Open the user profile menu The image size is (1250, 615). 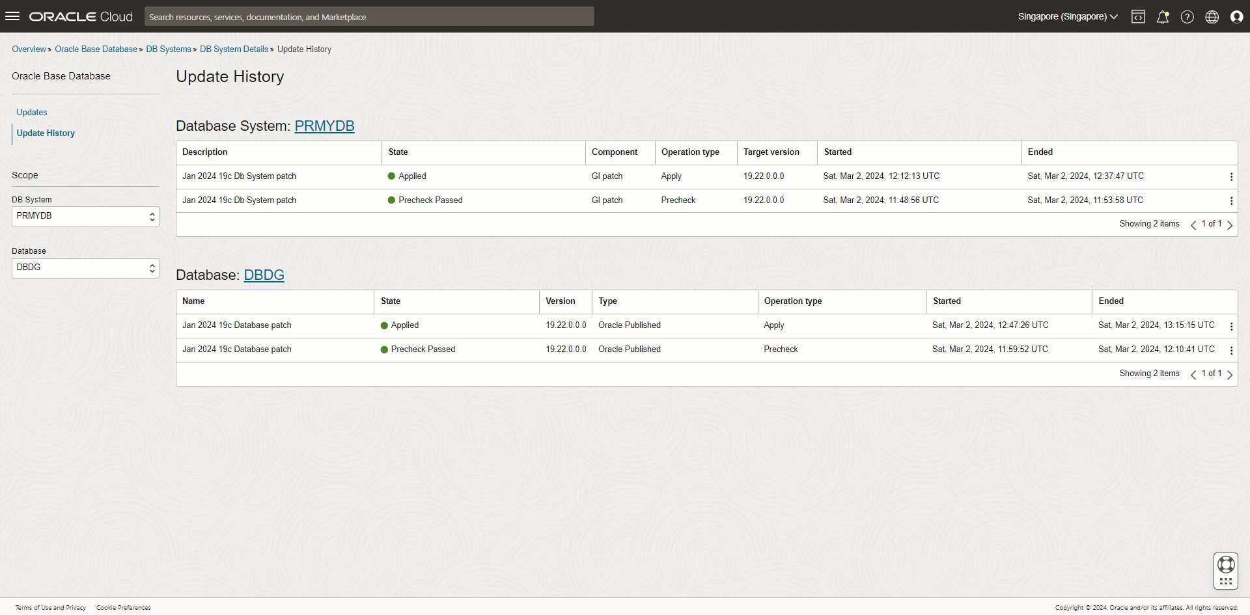[1237, 17]
